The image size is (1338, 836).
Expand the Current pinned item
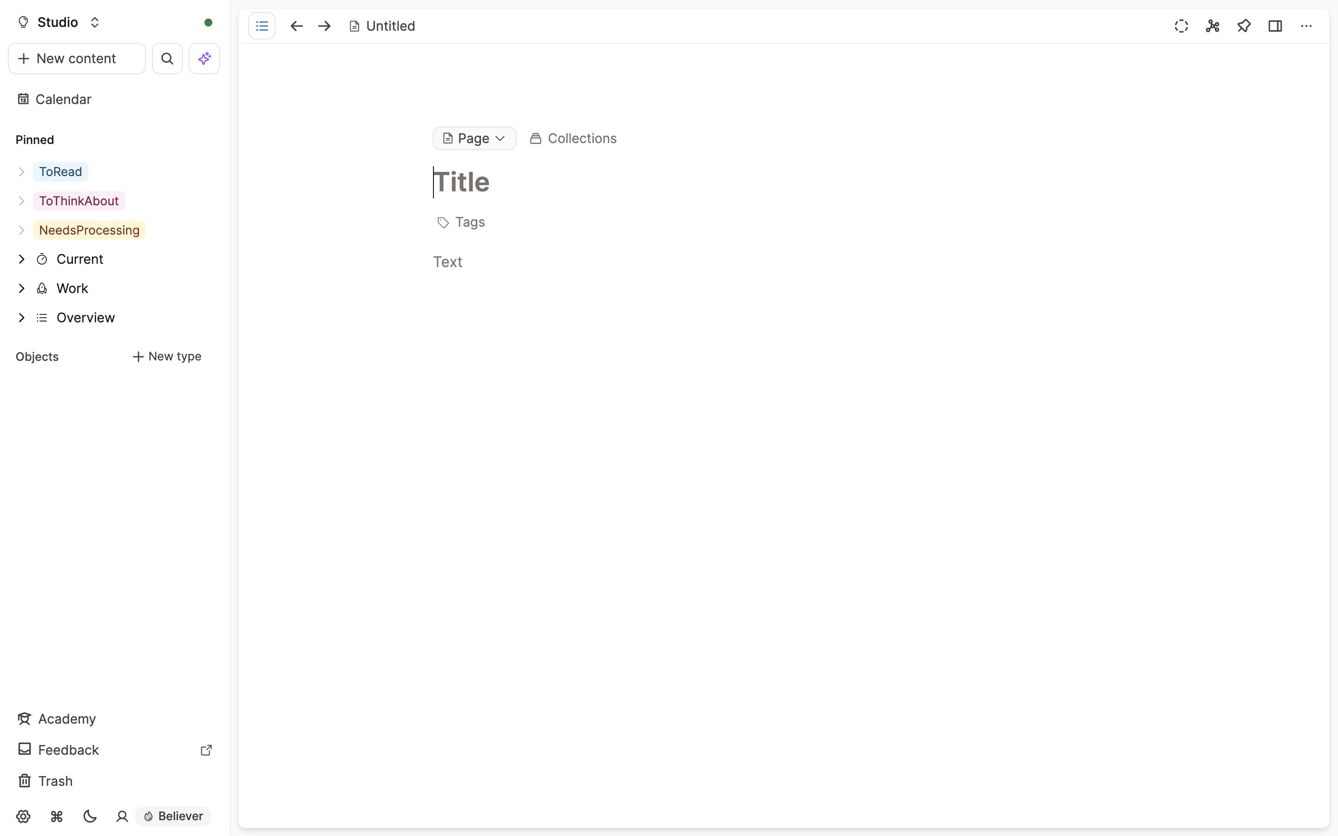point(21,259)
